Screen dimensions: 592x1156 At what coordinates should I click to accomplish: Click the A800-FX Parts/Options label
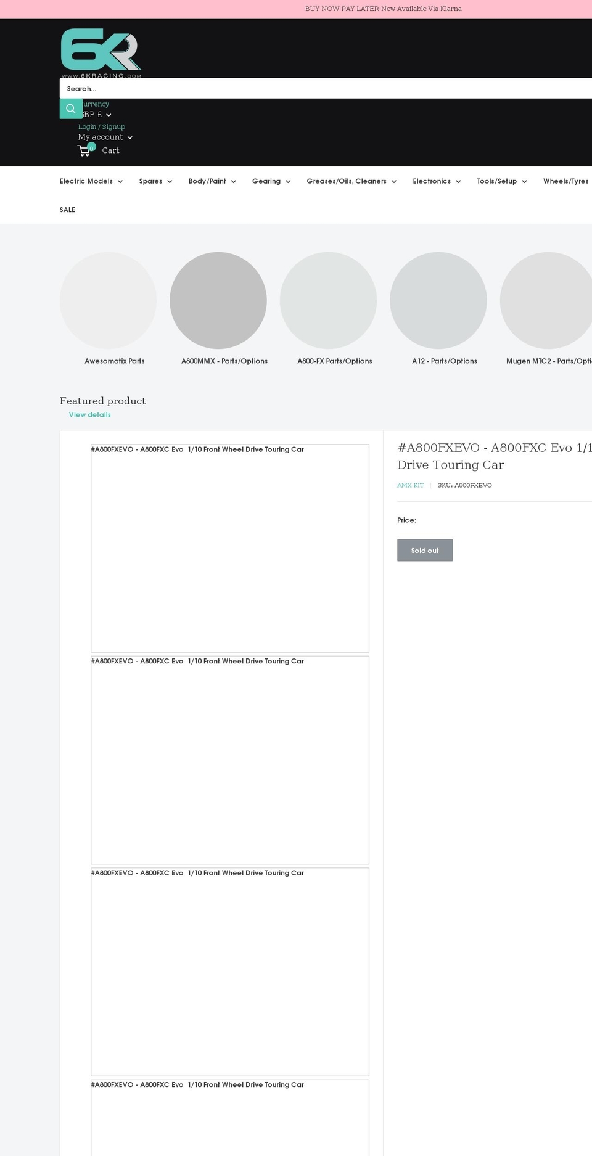(x=335, y=361)
